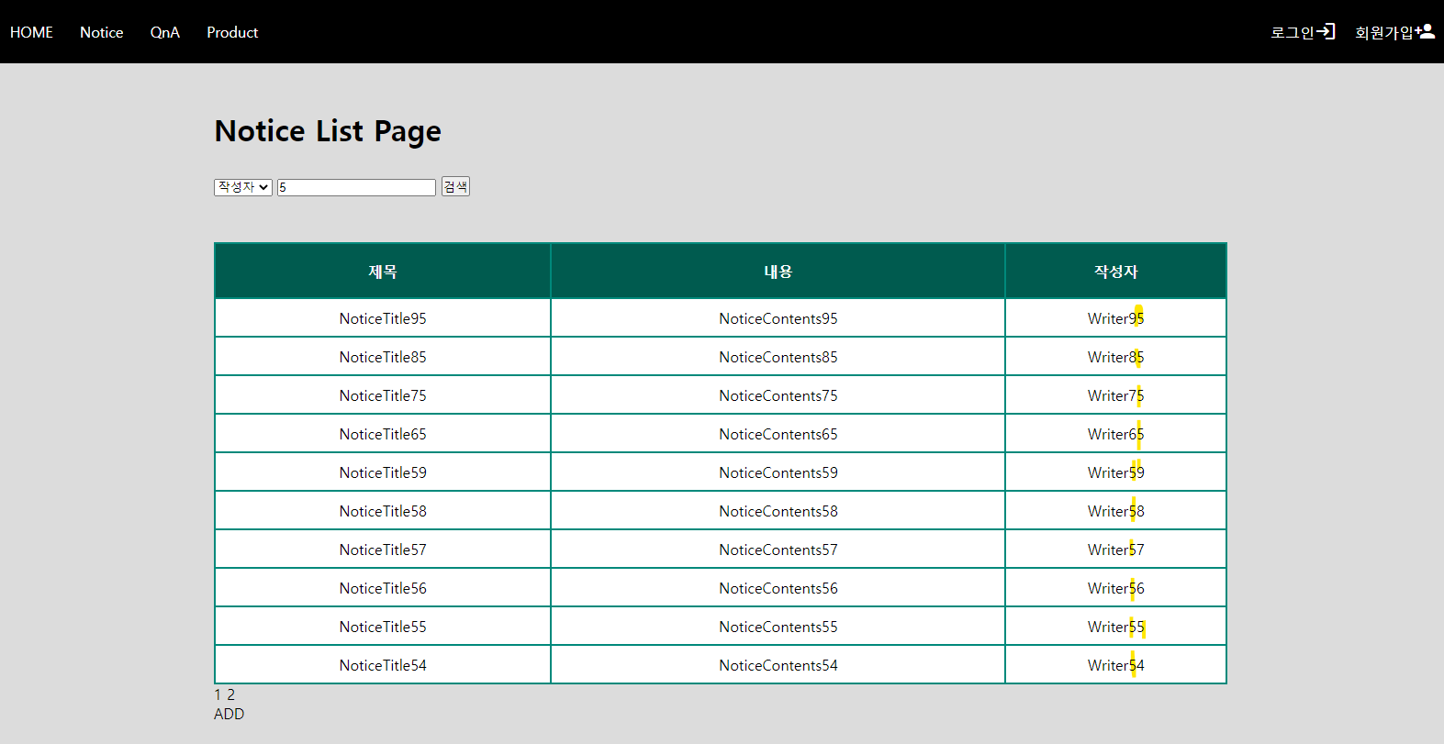Click the NoticeContents55 cell
The image size is (1444, 744).
pyautogui.click(x=778, y=627)
